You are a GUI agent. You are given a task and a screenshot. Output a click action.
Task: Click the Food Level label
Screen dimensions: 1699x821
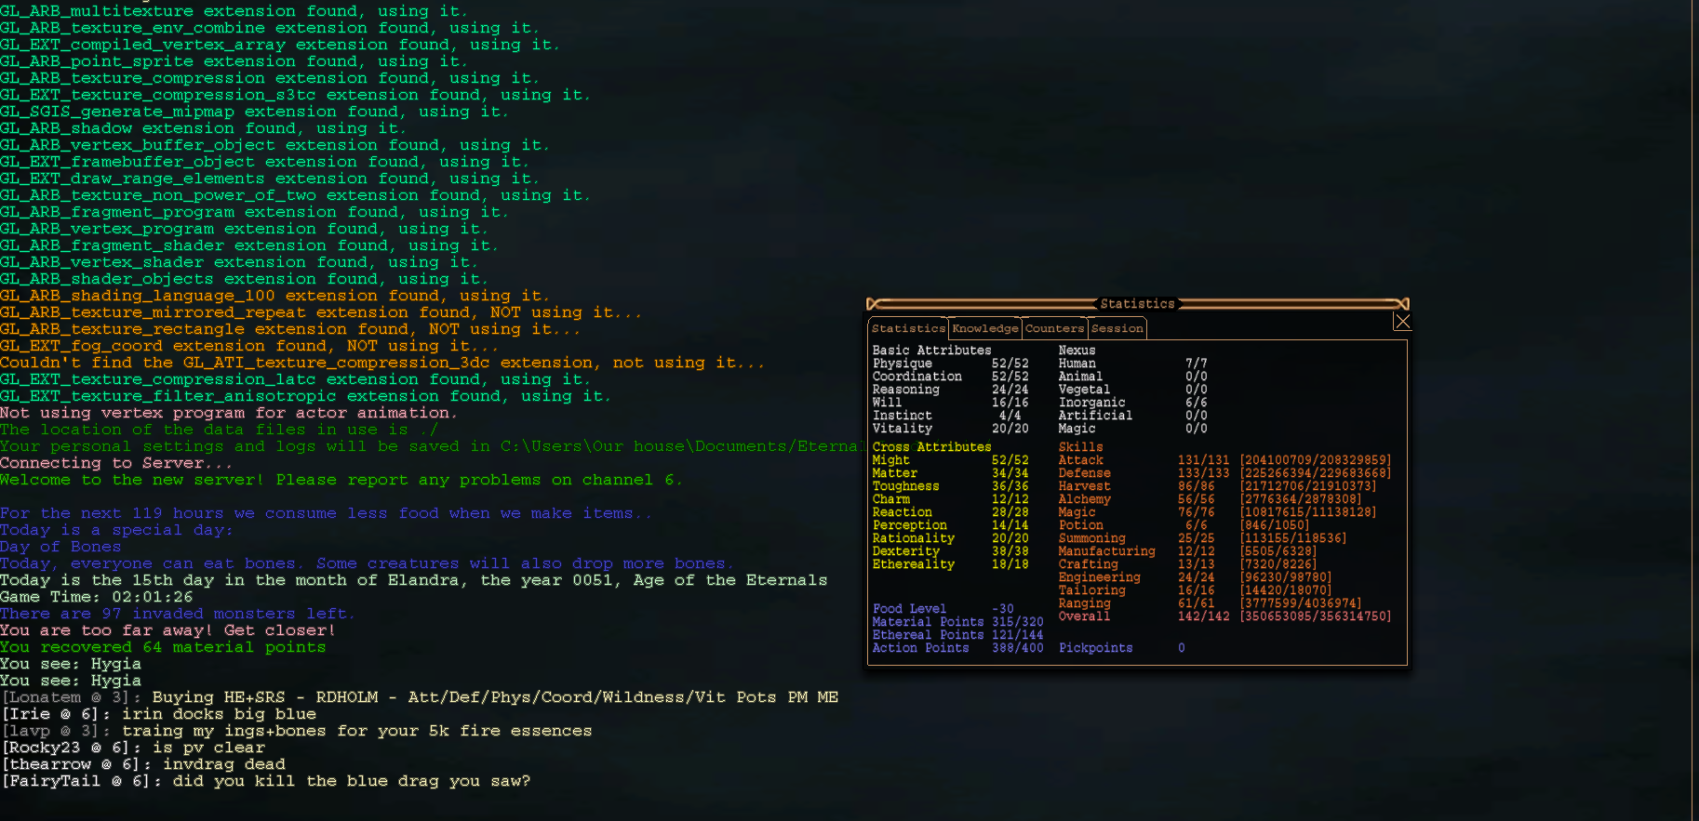click(909, 609)
